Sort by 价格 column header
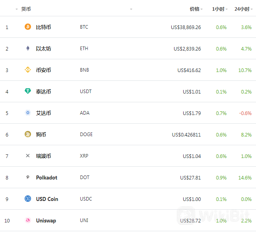The image size is (256, 232). click(196, 9)
